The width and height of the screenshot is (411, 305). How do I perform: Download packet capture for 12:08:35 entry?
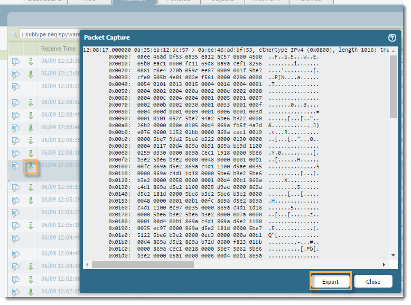pyautogui.click(x=31, y=141)
